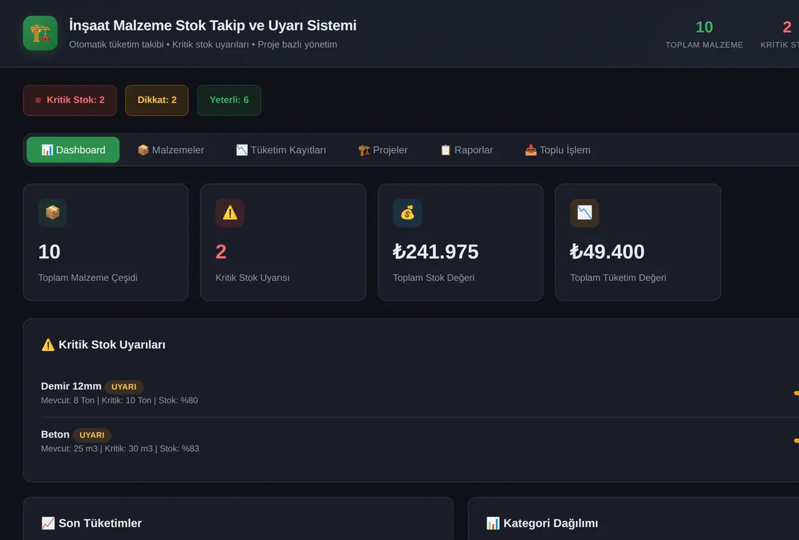Click the Toplam Malzeme Çeşidi label
The image size is (799, 540).
[x=88, y=278]
